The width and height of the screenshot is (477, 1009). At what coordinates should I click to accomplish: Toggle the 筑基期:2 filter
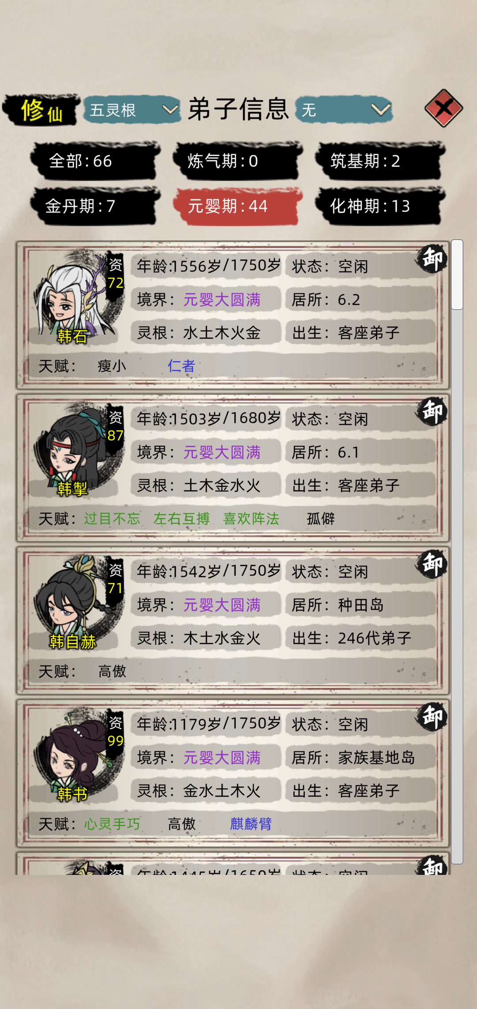(380, 161)
